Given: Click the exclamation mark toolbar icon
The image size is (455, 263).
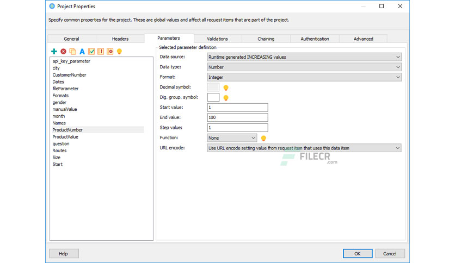Looking at the screenshot, I should 101,51.
